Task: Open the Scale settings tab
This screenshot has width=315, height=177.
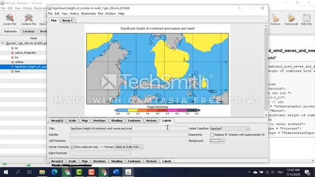Action: point(72,120)
